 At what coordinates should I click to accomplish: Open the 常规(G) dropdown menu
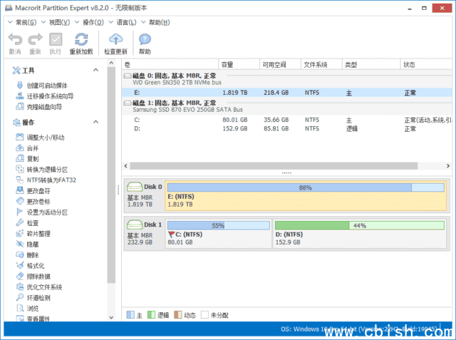pyautogui.click(x=26, y=22)
